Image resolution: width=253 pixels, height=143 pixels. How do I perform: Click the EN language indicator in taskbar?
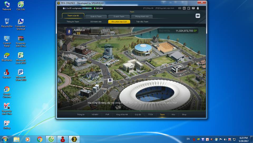click(x=188, y=139)
